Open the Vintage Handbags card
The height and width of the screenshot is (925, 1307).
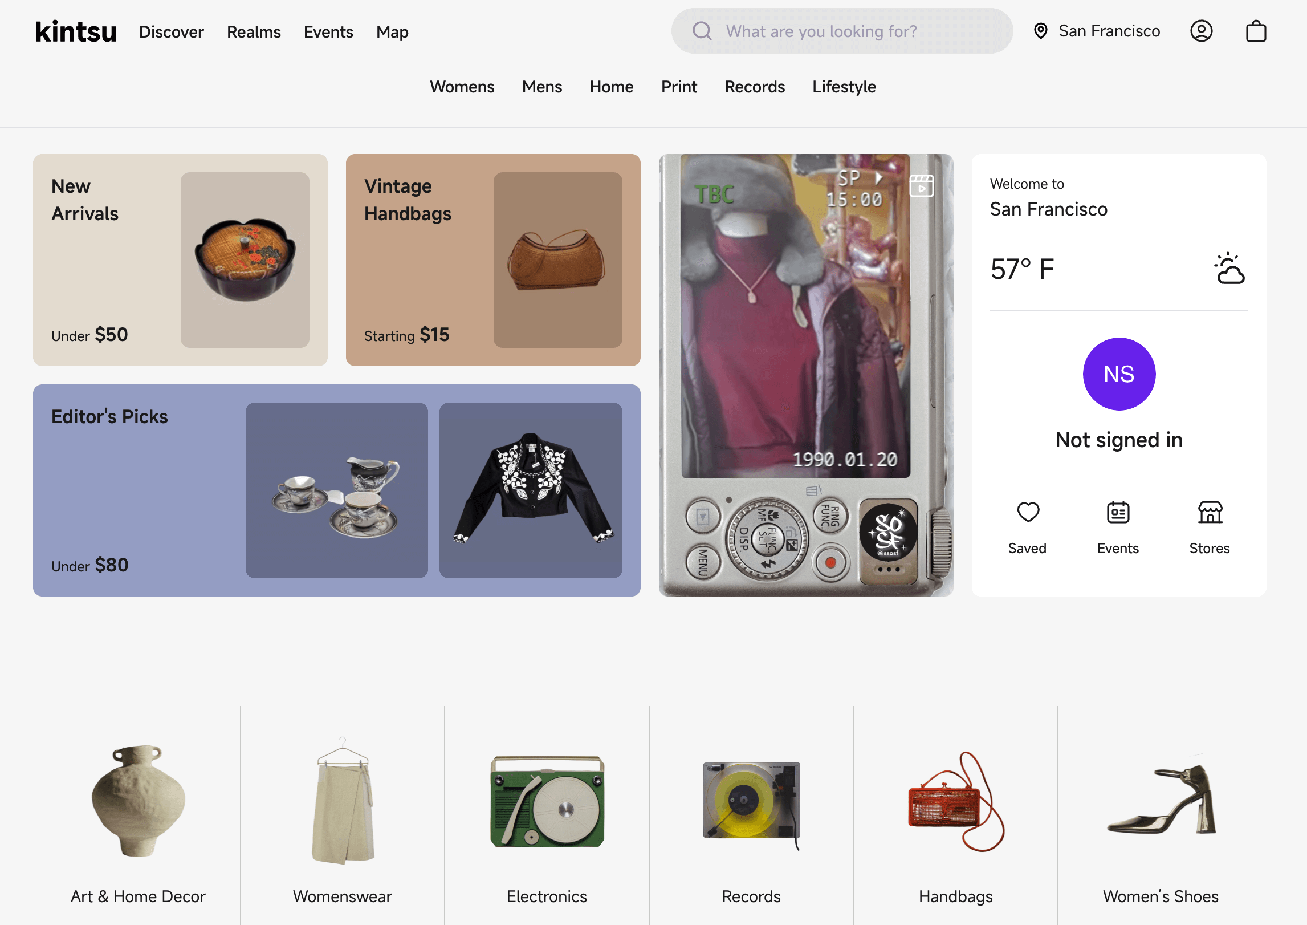point(492,260)
